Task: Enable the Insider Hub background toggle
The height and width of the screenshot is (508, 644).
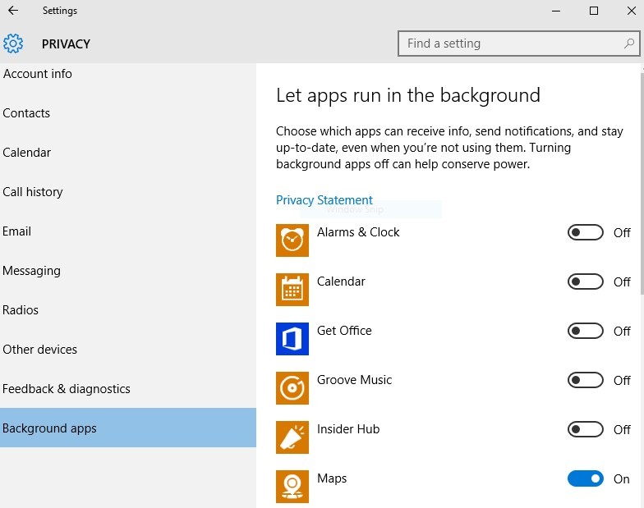Action: click(585, 429)
